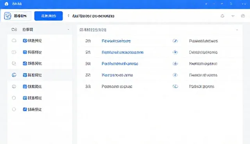Image resolution: width=250 pixels, height=144 pixels.
Task: Expand the right panel header dropdown arrow
Action: [237, 30]
